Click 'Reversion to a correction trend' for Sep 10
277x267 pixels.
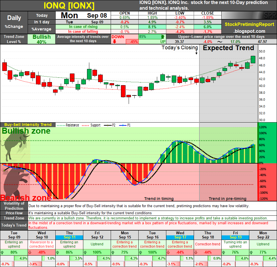[42, 244]
